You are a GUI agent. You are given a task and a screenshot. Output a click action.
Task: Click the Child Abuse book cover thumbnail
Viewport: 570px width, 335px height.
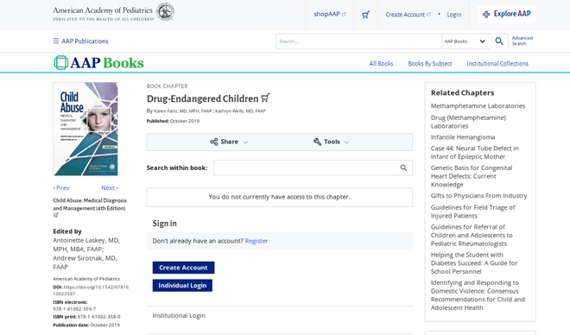click(85, 129)
